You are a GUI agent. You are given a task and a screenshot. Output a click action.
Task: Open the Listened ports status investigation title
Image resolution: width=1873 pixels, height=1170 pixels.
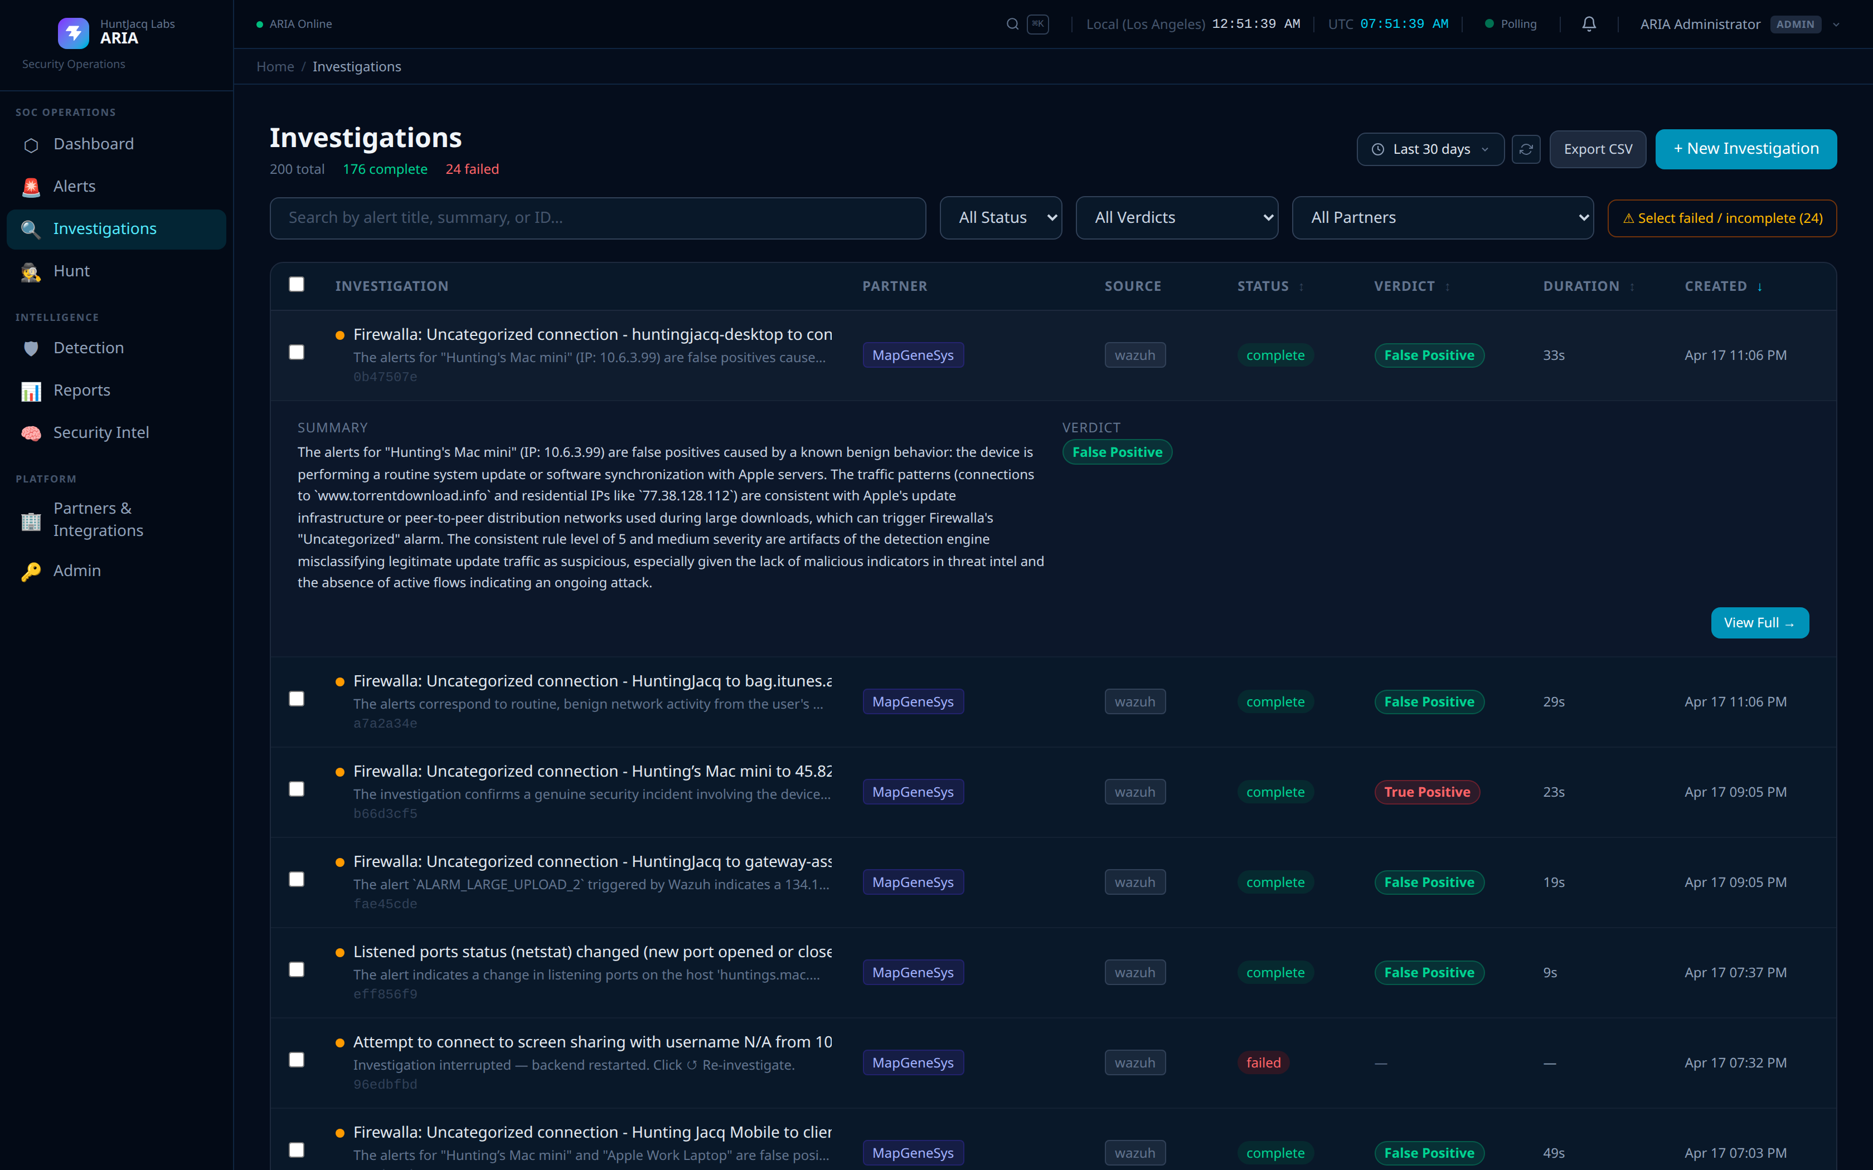pyautogui.click(x=592, y=952)
